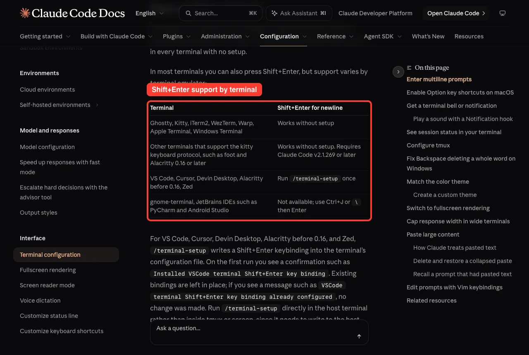This screenshot has height=355, width=529.
Task: Focus the Search docs field
Action: pos(220,13)
